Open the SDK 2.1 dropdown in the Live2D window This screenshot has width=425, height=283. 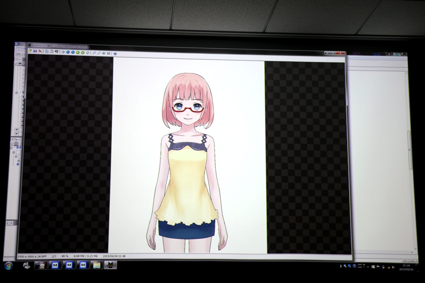tap(21, 54)
